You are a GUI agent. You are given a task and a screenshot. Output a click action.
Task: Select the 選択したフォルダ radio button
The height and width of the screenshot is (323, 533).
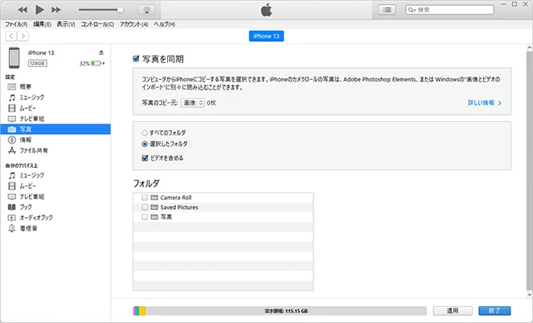tap(145, 144)
